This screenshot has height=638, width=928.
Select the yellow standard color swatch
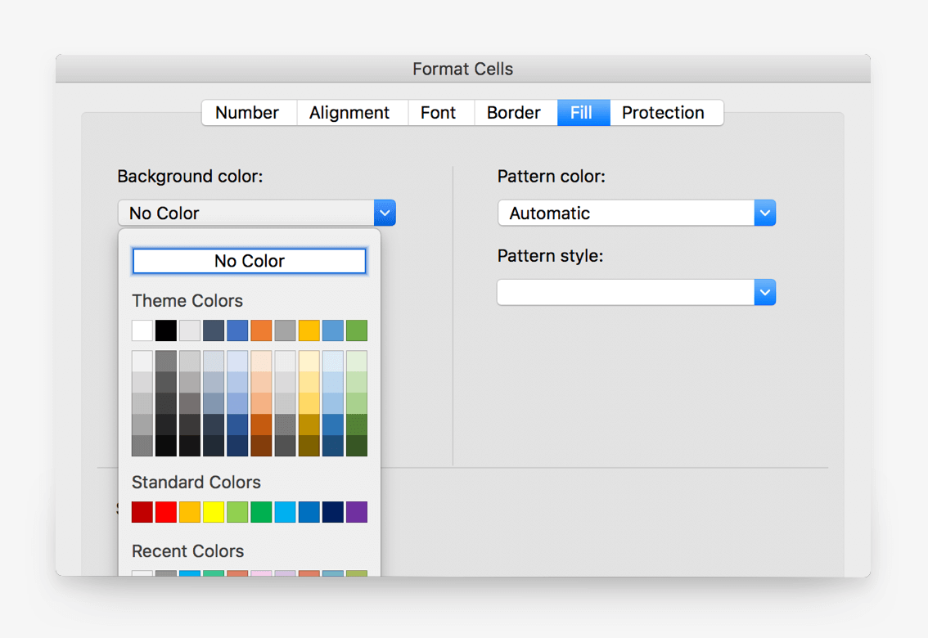[214, 512]
